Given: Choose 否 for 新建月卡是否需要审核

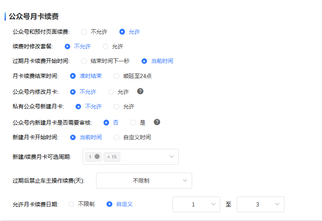Looking at the screenshot, I should [x=106, y=123].
